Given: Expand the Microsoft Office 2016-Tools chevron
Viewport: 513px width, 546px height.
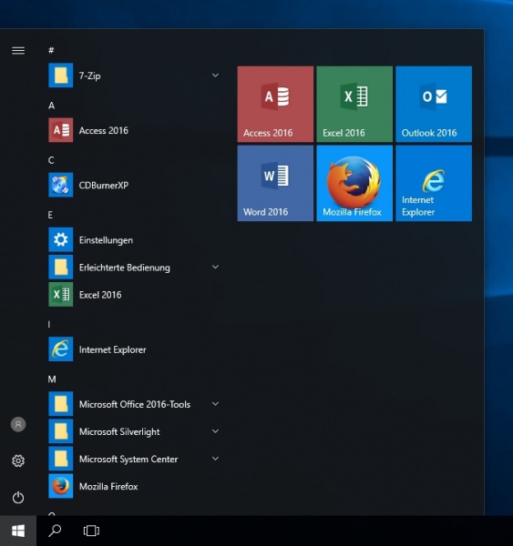Looking at the screenshot, I should pyautogui.click(x=216, y=404).
